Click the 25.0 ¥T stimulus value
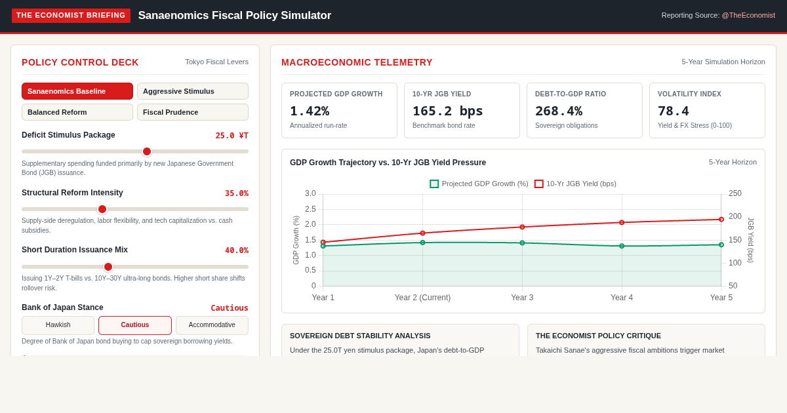 click(x=232, y=136)
